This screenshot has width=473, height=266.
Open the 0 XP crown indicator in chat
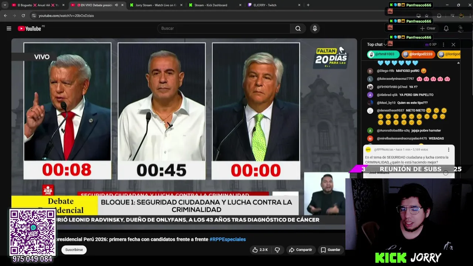pos(431,44)
